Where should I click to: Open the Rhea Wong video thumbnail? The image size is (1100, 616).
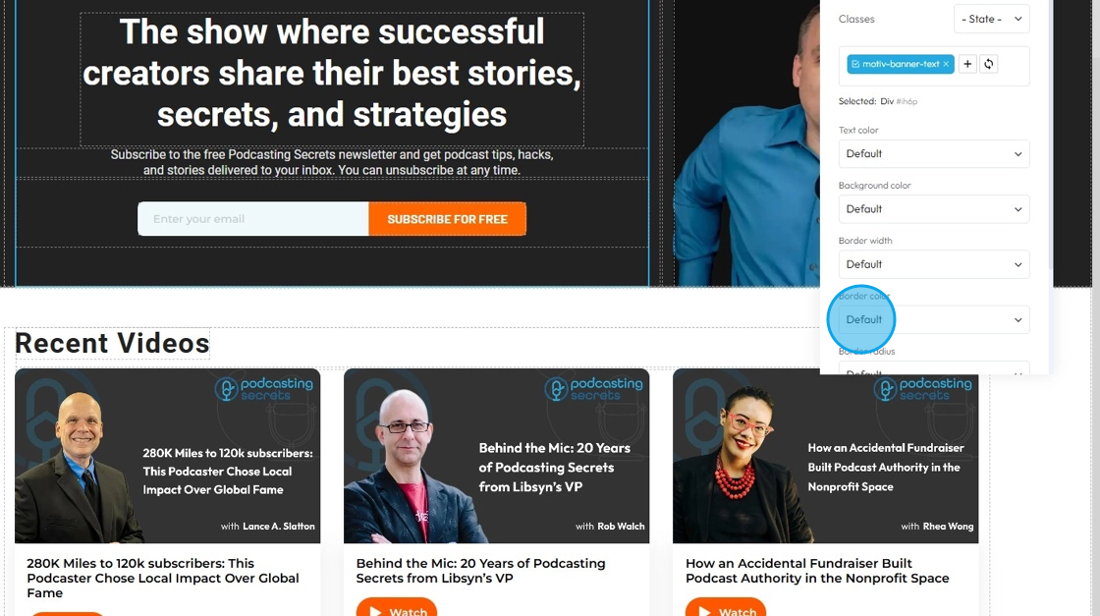[x=826, y=456]
